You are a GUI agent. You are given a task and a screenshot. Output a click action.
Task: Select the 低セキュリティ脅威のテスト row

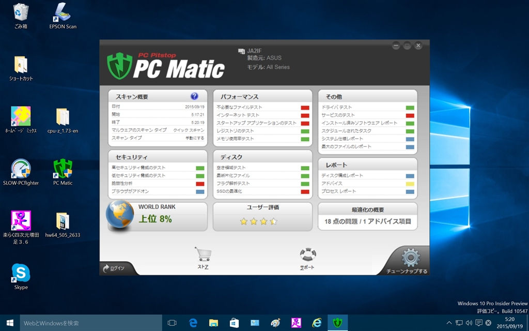click(158, 176)
